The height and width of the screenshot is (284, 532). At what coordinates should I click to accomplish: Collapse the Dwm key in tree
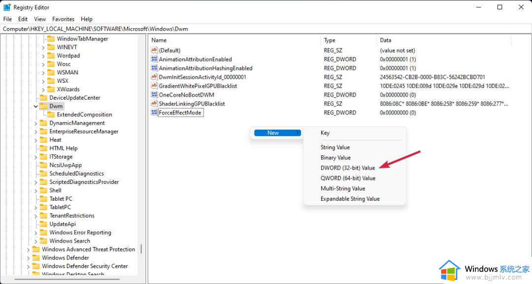[x=35, y=106]
